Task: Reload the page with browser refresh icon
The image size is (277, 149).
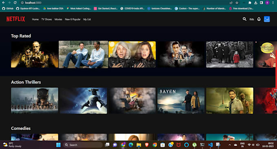Action: (15, 3)
